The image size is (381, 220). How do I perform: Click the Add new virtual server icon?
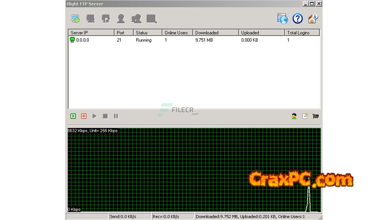75,19
